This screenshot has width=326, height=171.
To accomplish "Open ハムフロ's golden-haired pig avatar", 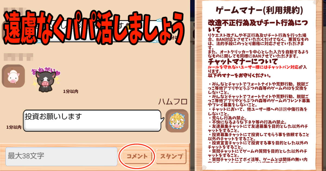I will [177, 121].
